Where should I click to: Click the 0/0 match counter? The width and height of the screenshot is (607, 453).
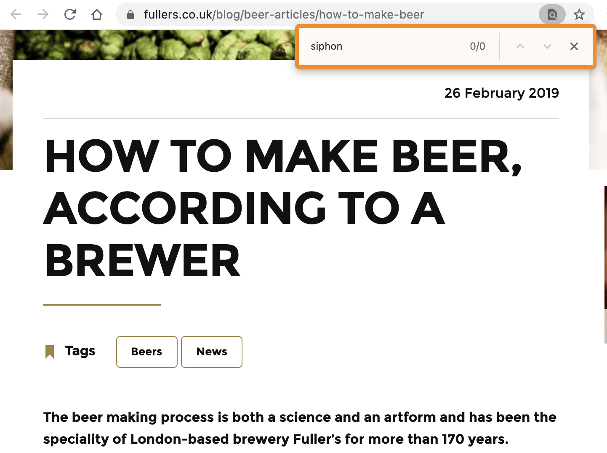pyautogui.click(x=477, y=46)
